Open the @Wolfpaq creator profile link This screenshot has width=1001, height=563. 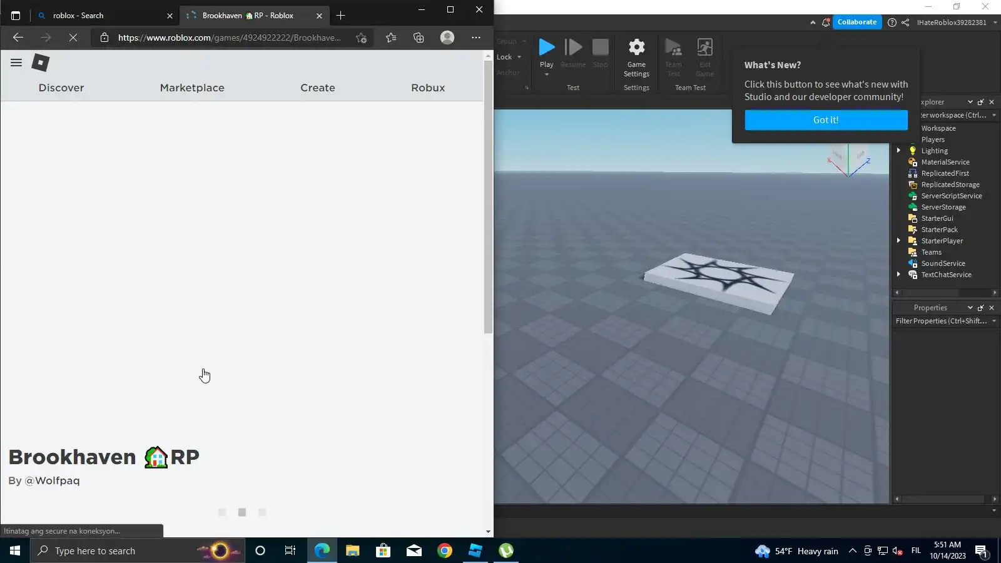52,481
